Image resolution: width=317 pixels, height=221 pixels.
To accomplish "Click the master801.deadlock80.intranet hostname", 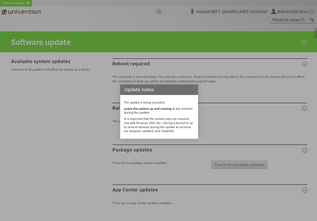I will coord(232,12).
